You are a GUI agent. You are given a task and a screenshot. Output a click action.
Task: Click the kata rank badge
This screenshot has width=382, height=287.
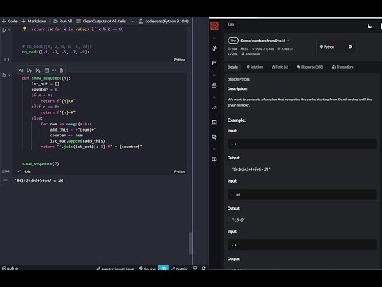tap(233, 41)
